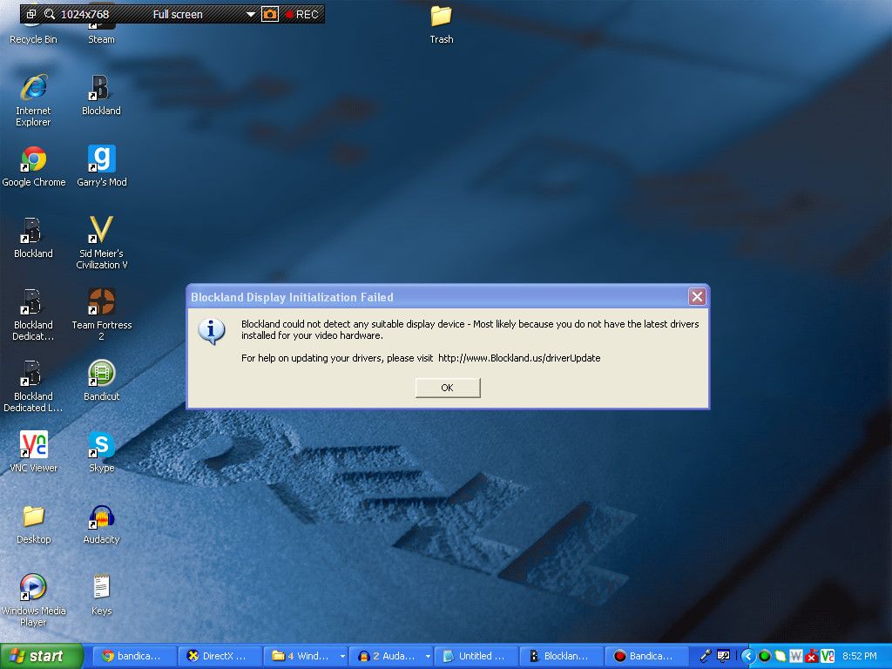Select the Sid Meier's Civilization V shortcut

tap(102, 243)
